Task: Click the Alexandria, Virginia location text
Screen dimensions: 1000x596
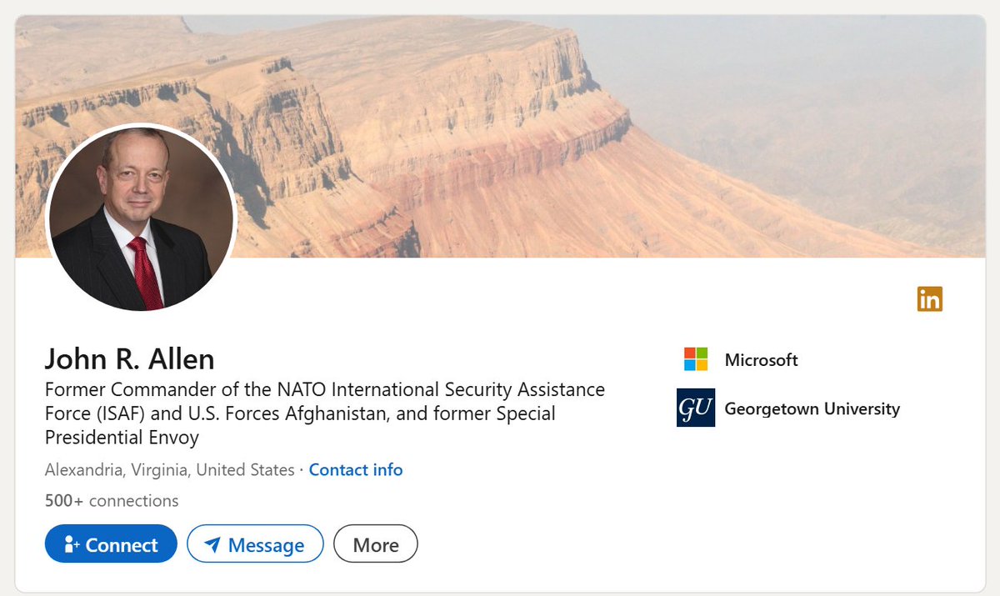Action: [x=169, y=470]
